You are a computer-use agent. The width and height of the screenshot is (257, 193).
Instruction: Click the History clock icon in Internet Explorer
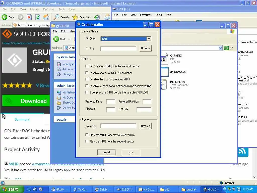[x=97, y=17]
